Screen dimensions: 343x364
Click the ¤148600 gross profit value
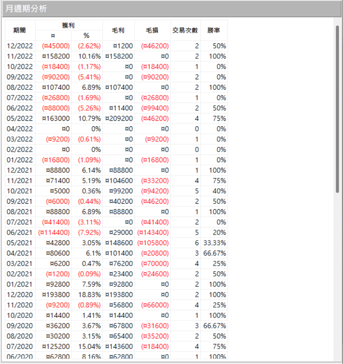click(119, 243)
